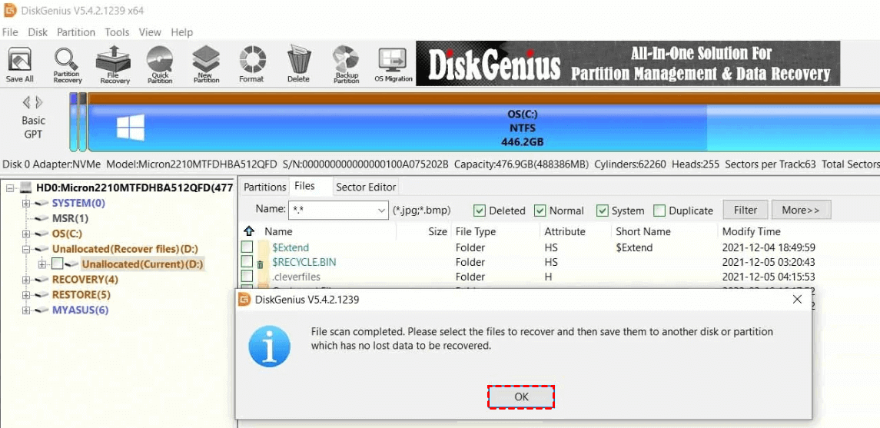The height and width of the screenshot is (428, 880).
Task: Launch File Recovery tool
Action: 115,65
